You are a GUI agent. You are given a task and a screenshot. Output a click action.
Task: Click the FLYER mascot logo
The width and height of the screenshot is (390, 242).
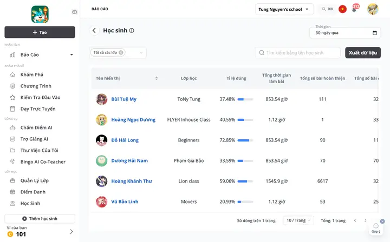coord(40,15)
